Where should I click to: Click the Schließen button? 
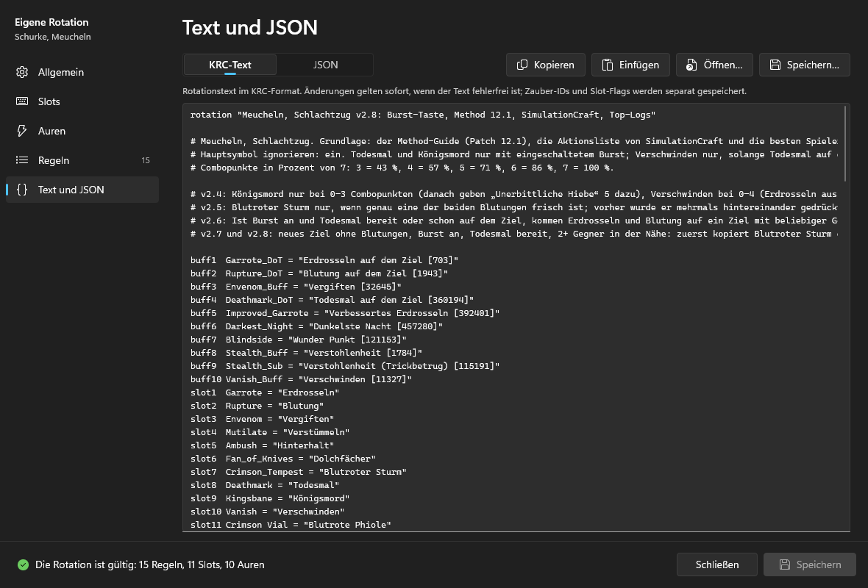[x=717, y=564]
